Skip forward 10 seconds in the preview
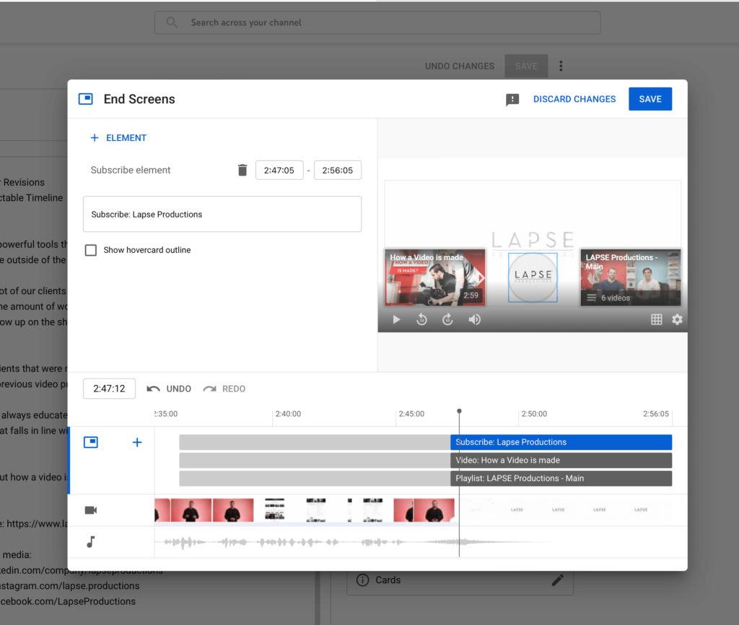The image size is (739, 625). click(447, 319)
